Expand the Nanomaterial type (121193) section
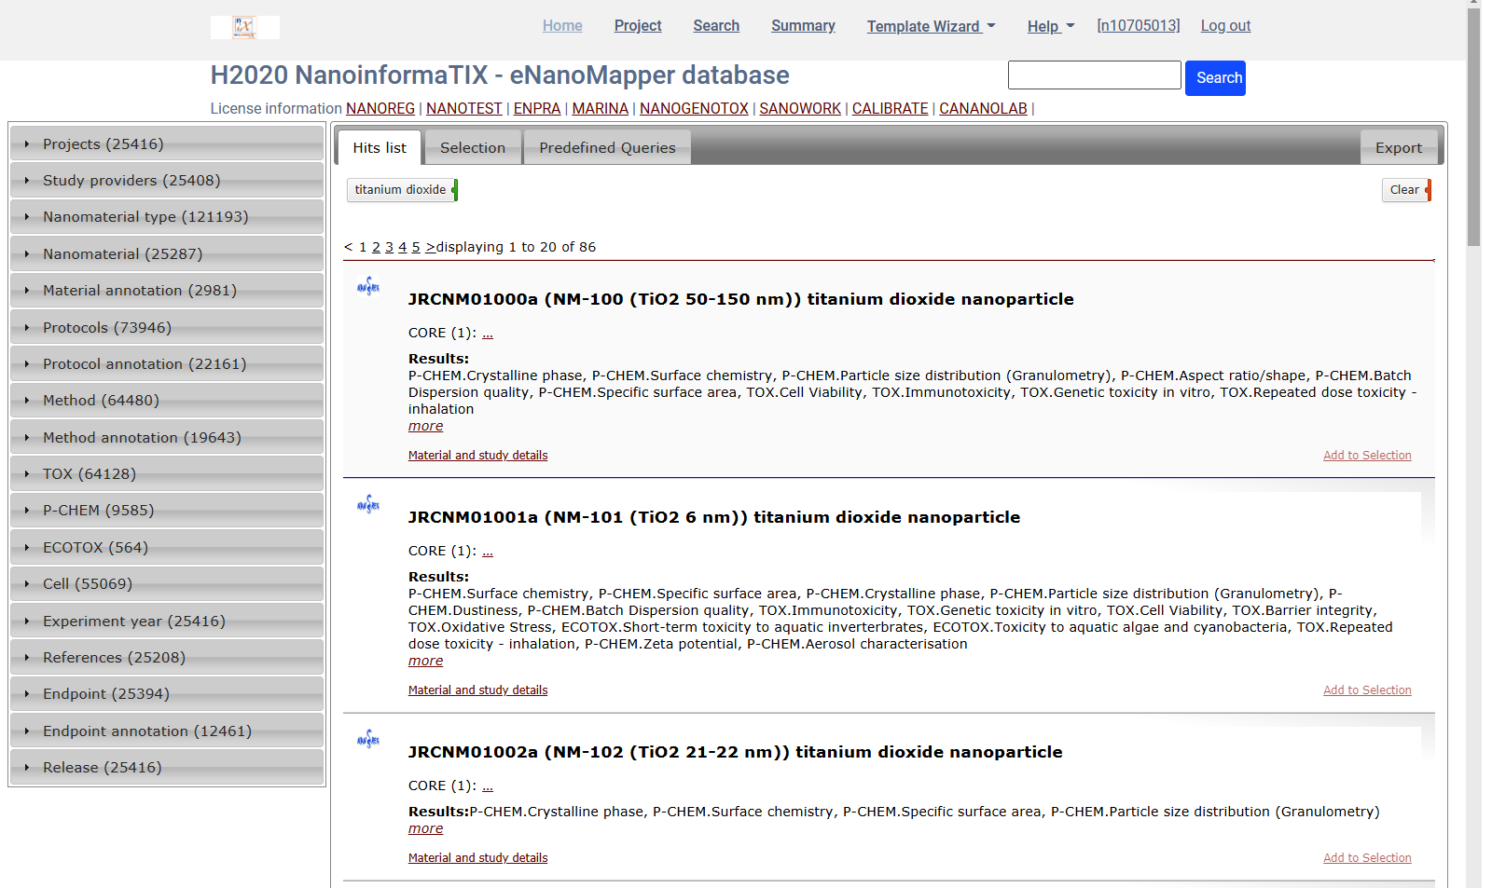Image resolution: width=1492 pixels, height=888 pixels. click(x=166, y=216)
